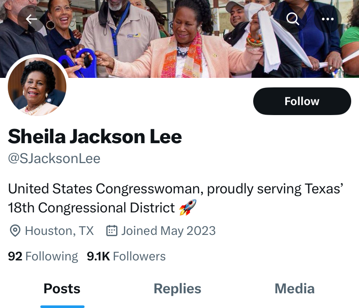Switch to the Media tab
359x308 pixels.
(x=294, y=289)
